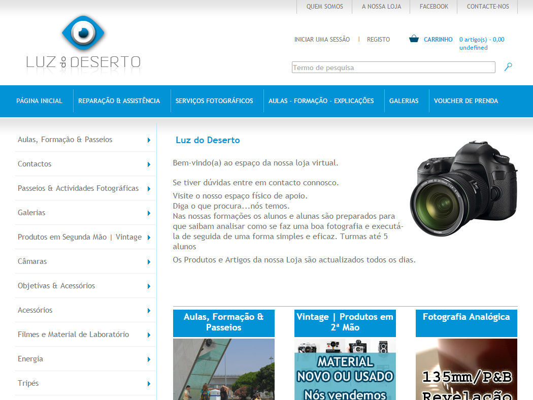Focus the Termo de pesquisa search field

pos(393,68)
